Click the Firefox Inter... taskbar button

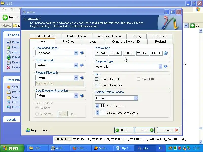tap(80, 148)
